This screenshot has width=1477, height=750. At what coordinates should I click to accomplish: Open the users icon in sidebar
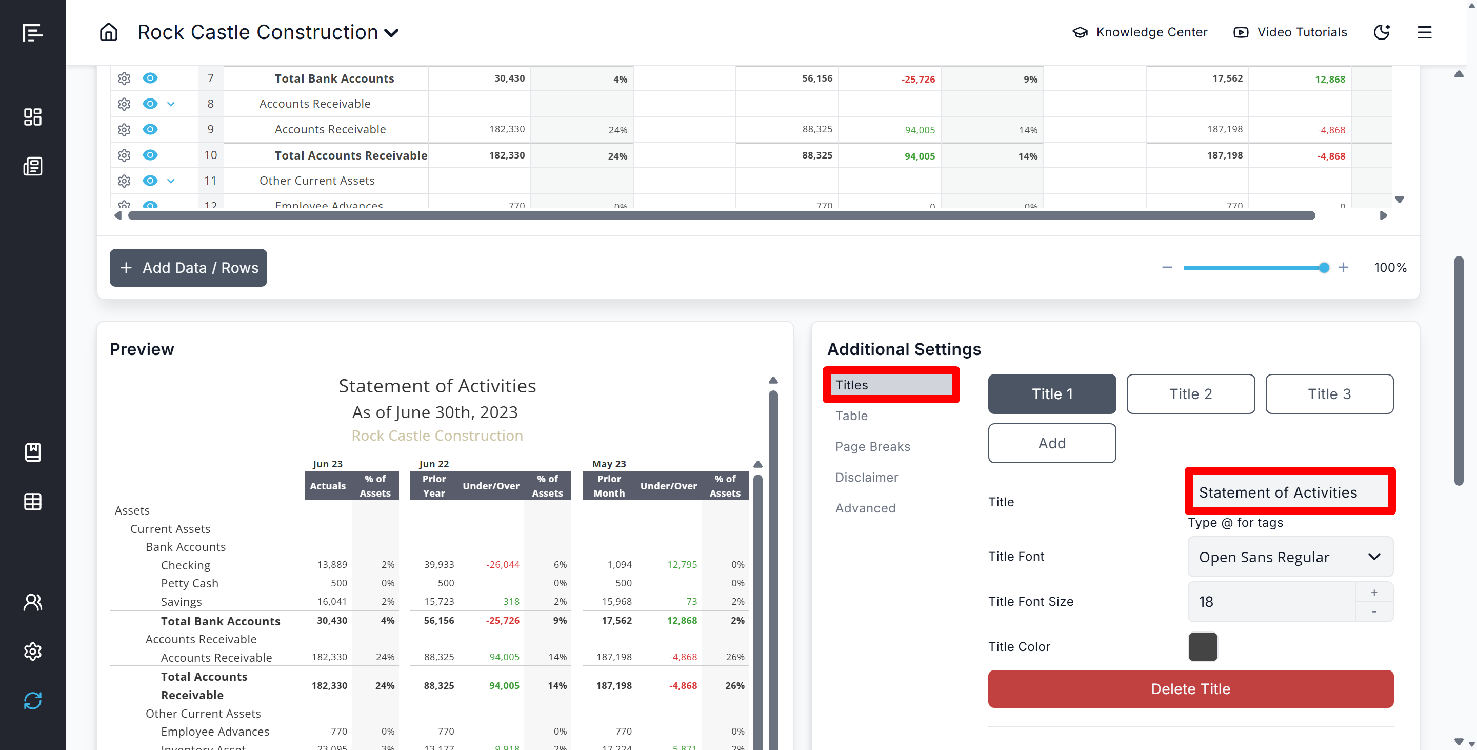[x=33, y=602]
